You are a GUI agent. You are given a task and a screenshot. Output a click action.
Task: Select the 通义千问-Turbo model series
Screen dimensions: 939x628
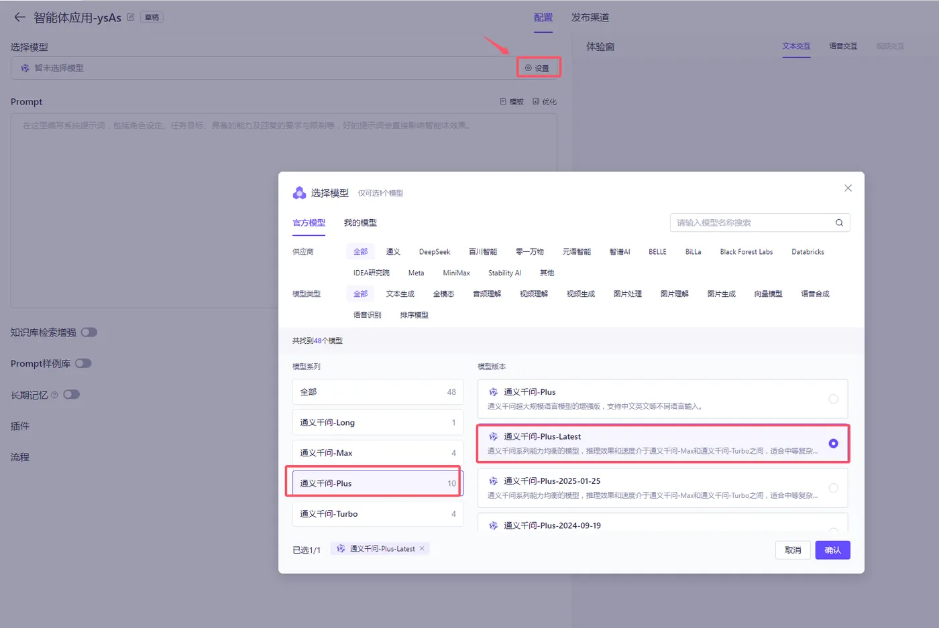point(378,514)
